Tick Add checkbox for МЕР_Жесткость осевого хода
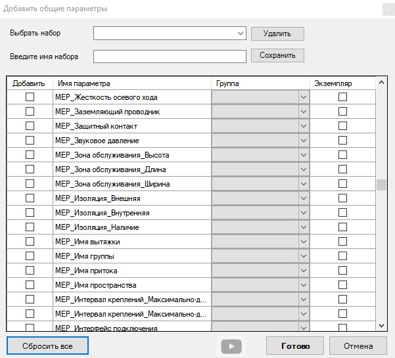395x358 pixels. [x=30, y=97]
